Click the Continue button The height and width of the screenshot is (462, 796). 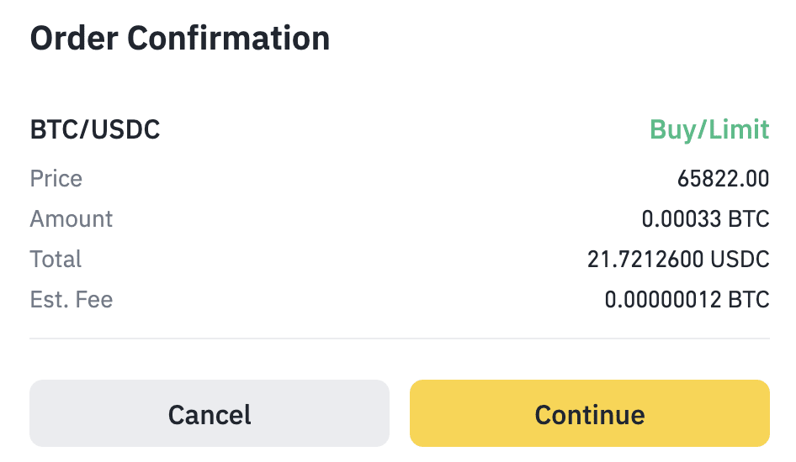(589, 414)
